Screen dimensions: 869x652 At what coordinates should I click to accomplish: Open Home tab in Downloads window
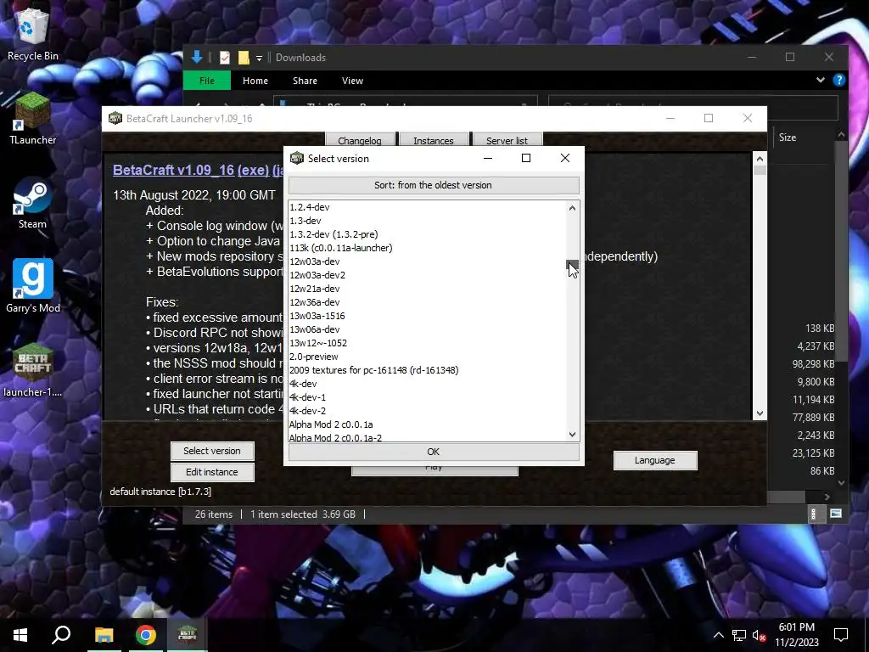coord(255,81)
